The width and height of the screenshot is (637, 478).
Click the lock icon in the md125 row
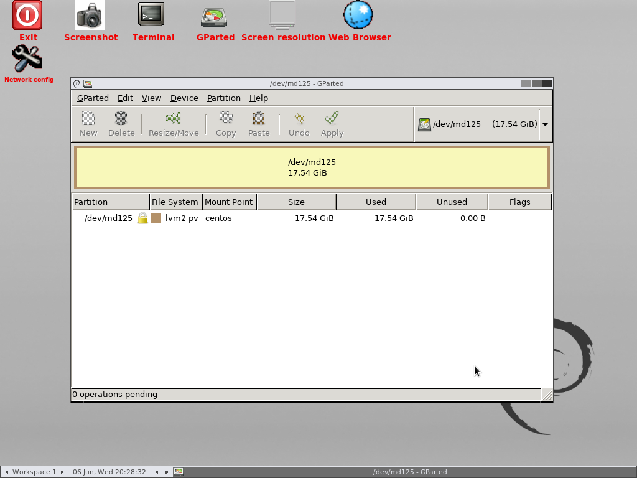[142, 218]
